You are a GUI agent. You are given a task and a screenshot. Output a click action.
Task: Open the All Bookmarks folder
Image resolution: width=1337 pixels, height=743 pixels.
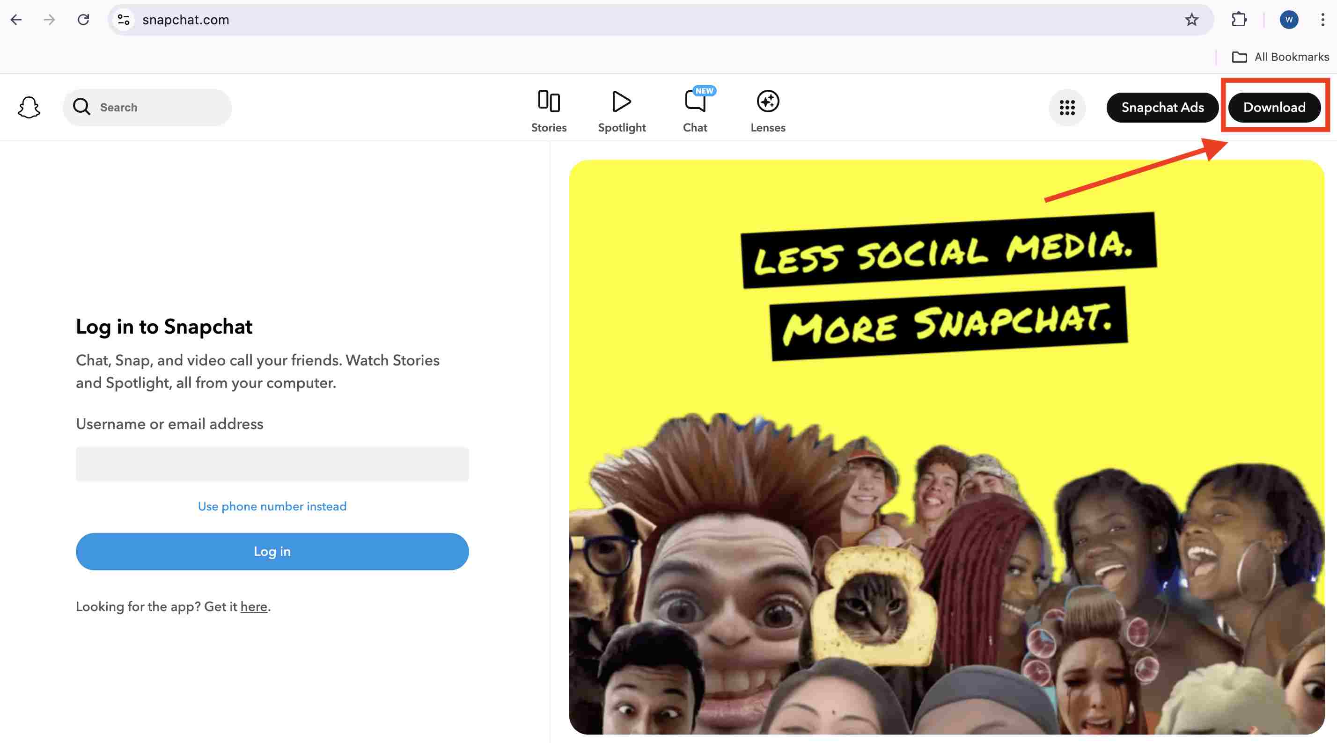(1280, 57)
